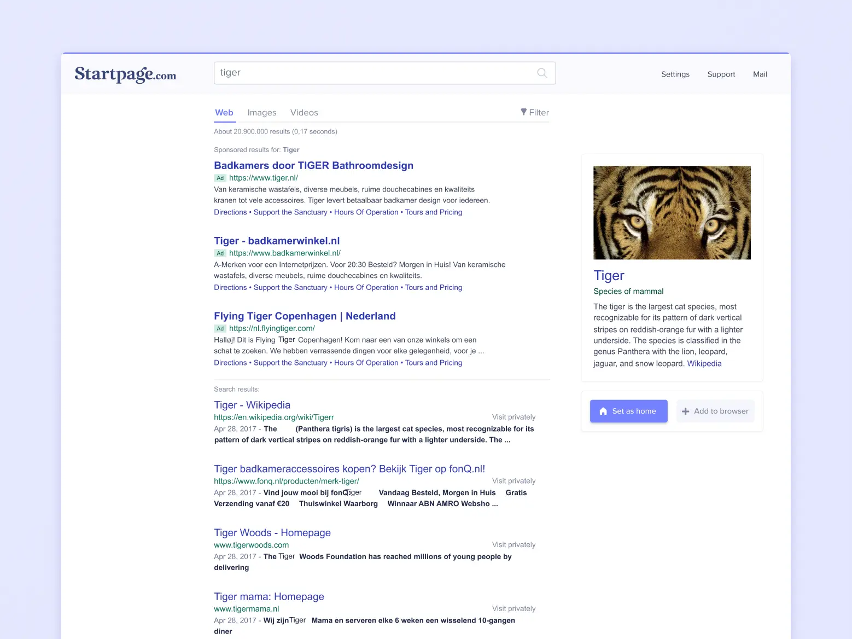Open en.wikipedia.org/wiki/Tigerr URL link
The width and height of the screenshot is (852, 639).
(274, 417)
